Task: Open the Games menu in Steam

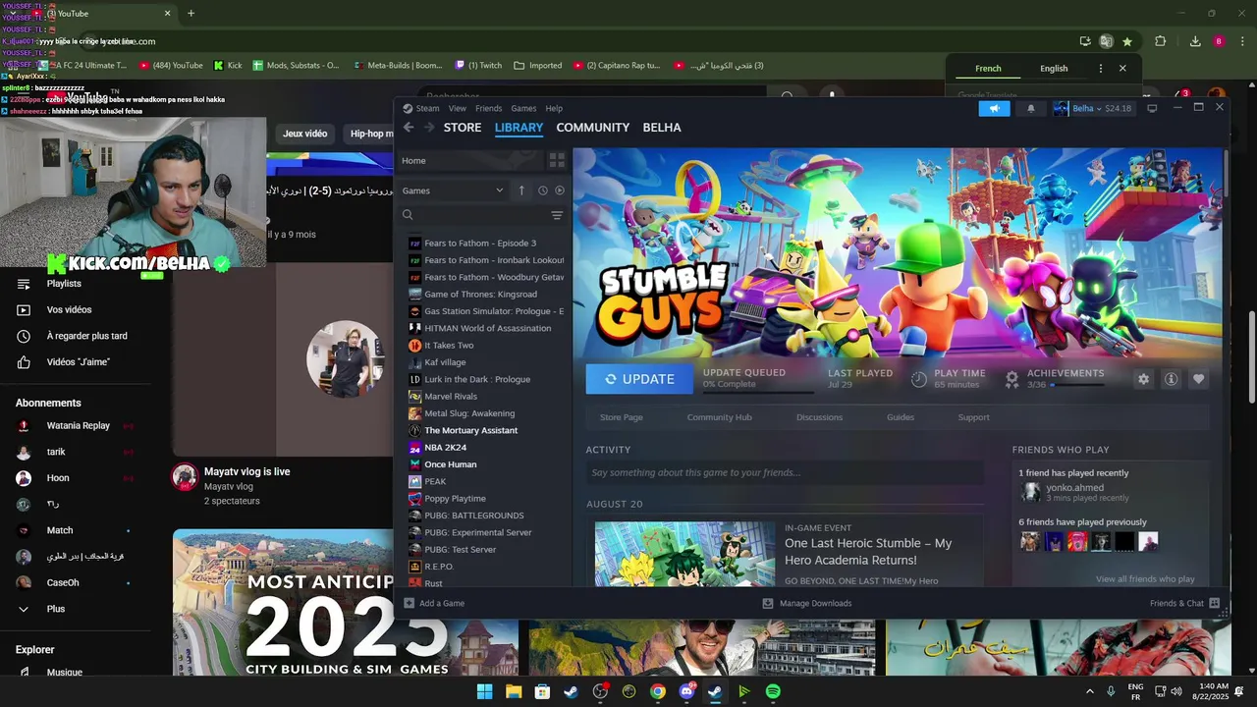Action: [523, 109]
